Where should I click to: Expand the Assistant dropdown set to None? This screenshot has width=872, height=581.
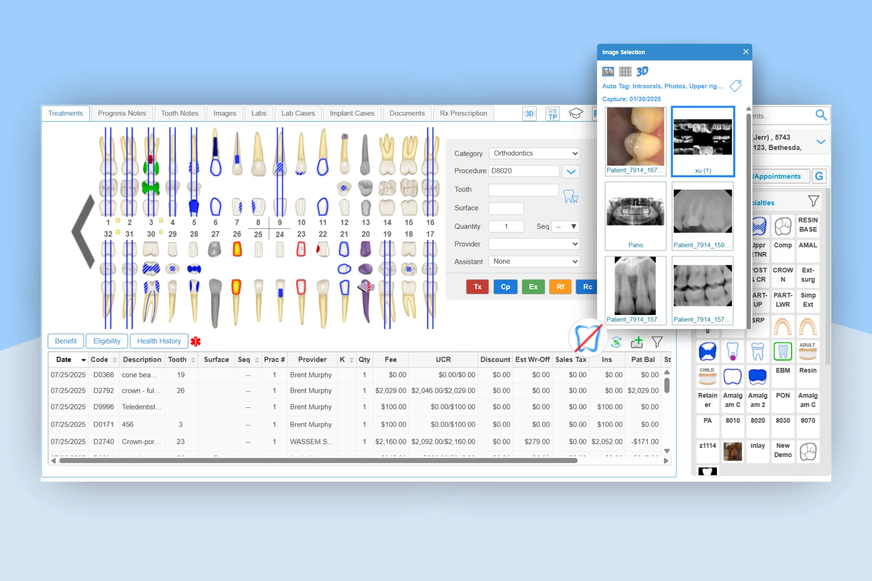tap(534, 261)
